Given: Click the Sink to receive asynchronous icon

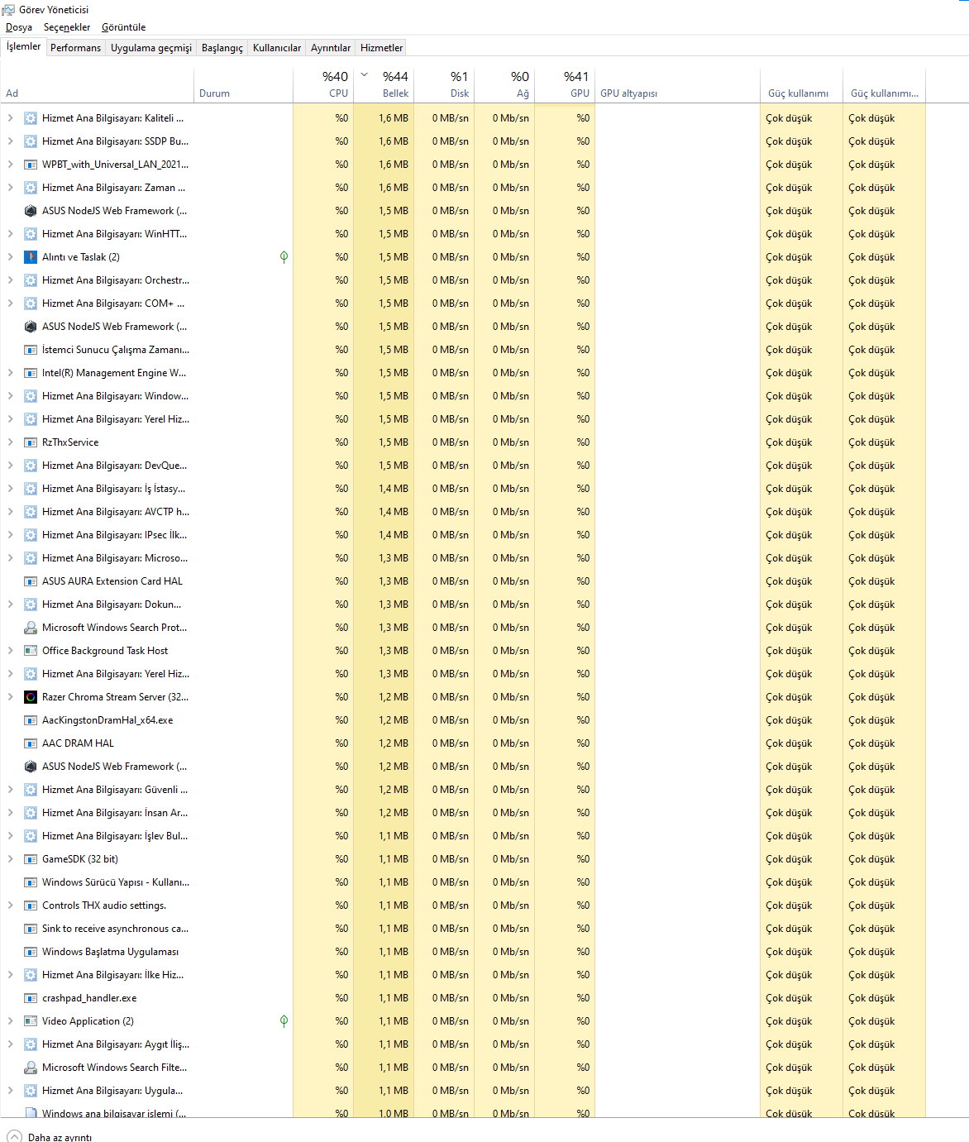Looking at the screenshot, I should (31, 929).
